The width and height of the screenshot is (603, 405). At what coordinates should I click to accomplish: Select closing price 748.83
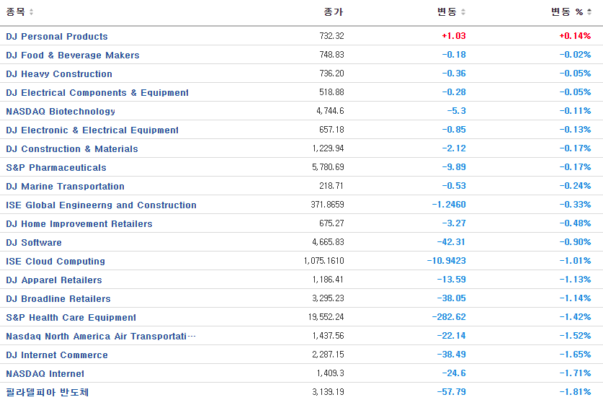[331, 55]
